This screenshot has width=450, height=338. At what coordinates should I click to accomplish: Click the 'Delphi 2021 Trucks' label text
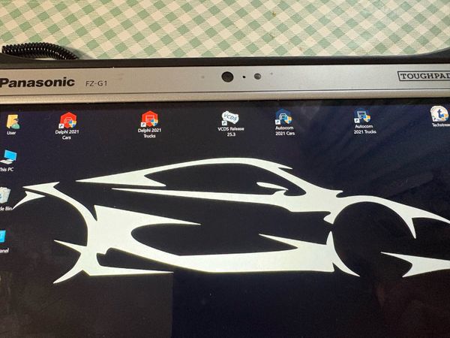tap(149, 133)
